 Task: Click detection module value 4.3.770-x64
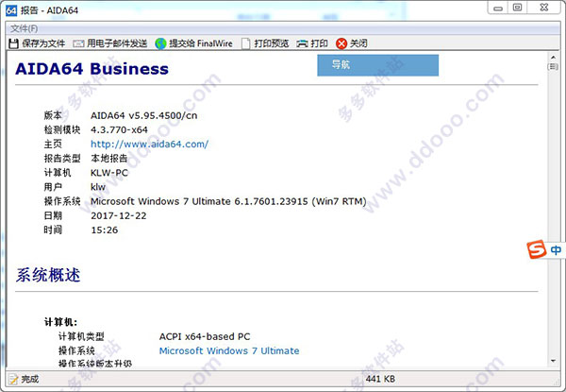point(119,129)
